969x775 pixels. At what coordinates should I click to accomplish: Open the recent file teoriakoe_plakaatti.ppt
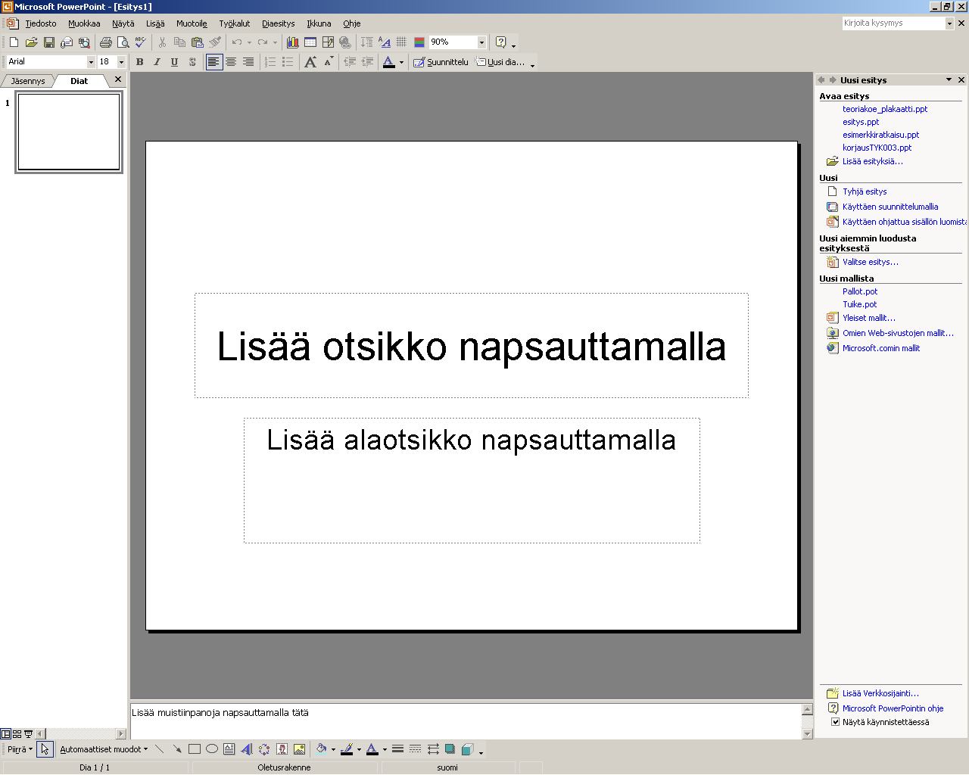point(885,109)
